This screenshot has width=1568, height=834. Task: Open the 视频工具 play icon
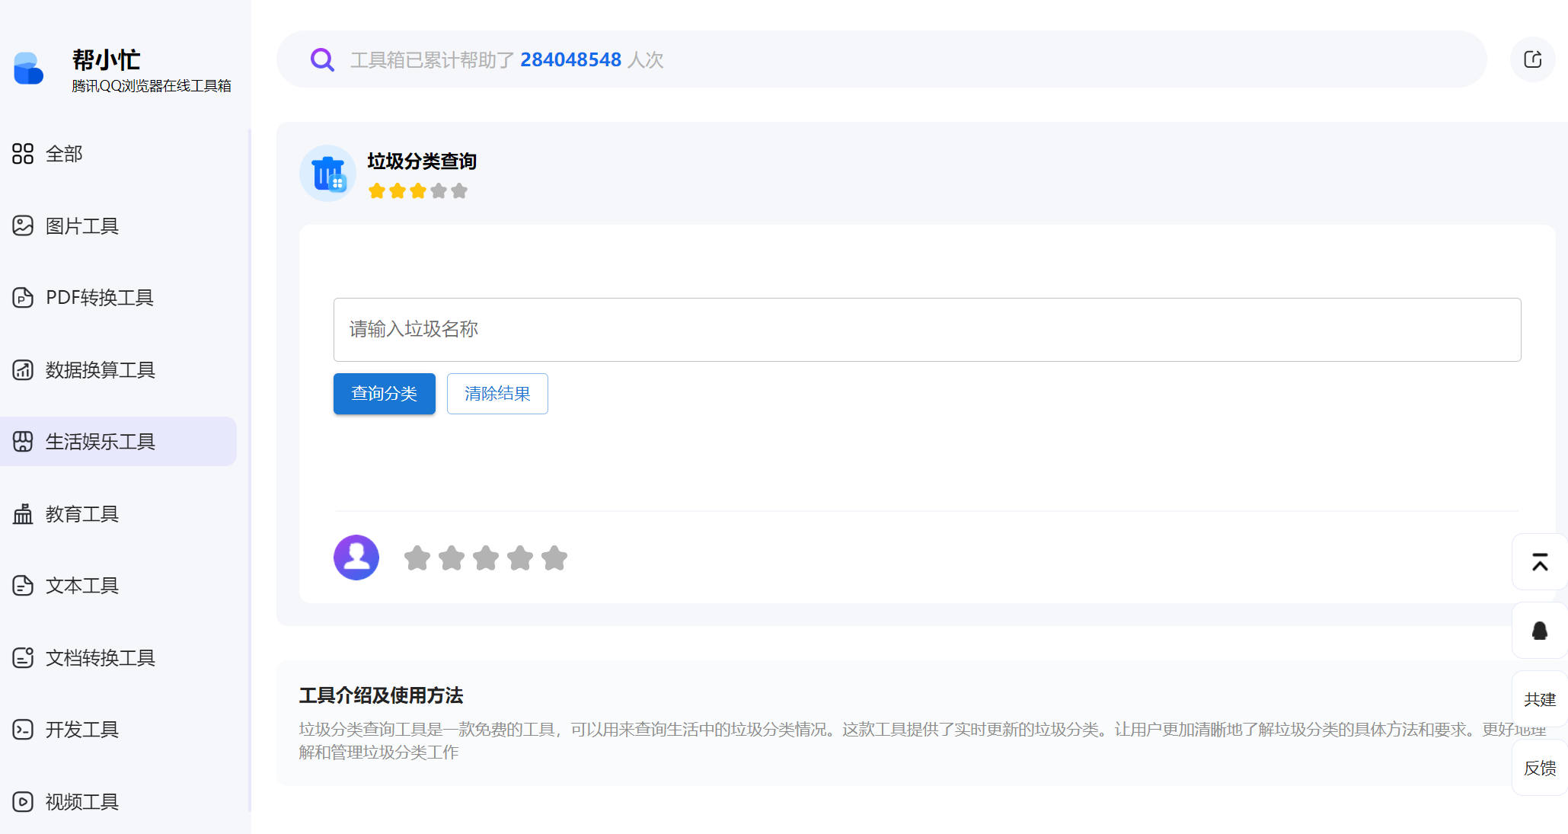pos(23,801)
